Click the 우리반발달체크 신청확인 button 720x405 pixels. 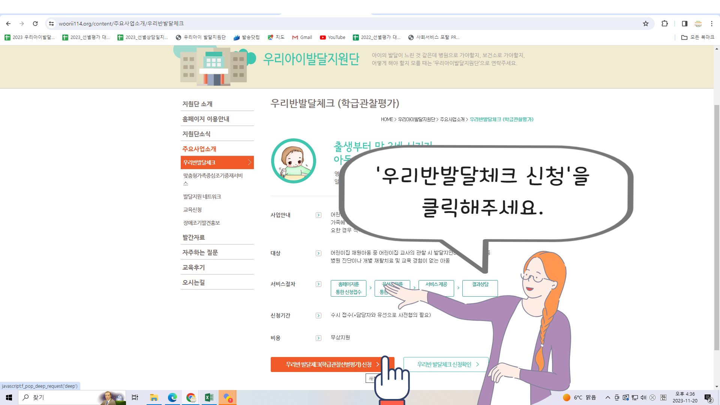point(445,364)
